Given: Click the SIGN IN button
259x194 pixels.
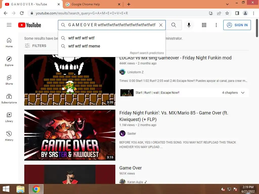Looking at the screenshot, I should [x=237, y=25].
